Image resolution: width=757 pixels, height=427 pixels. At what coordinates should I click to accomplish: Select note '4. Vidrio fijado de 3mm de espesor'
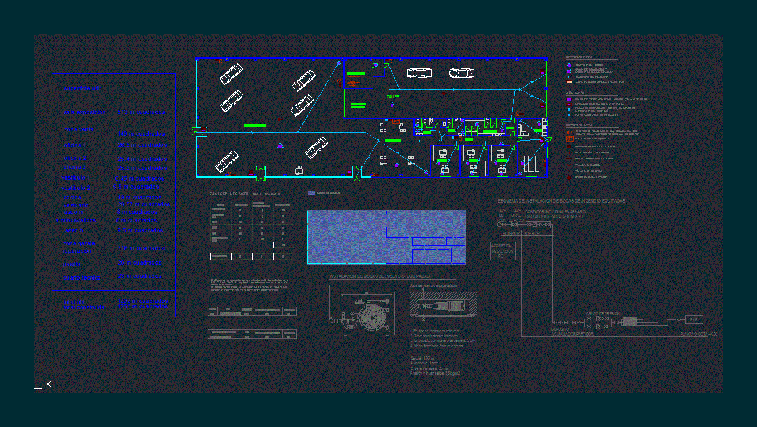coord(437,346)
